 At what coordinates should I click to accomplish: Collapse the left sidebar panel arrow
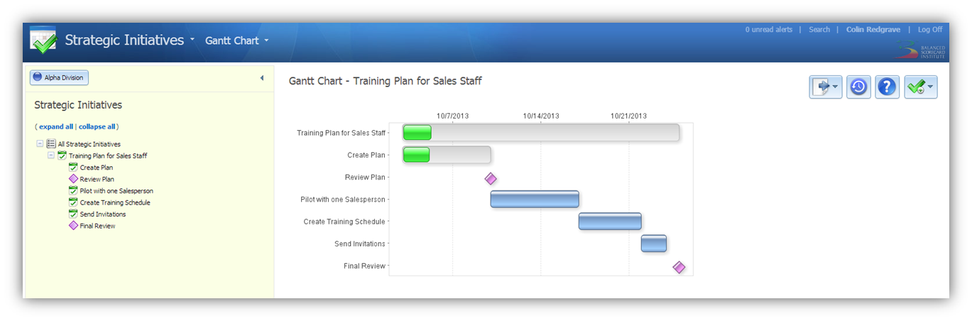point(261,78)
